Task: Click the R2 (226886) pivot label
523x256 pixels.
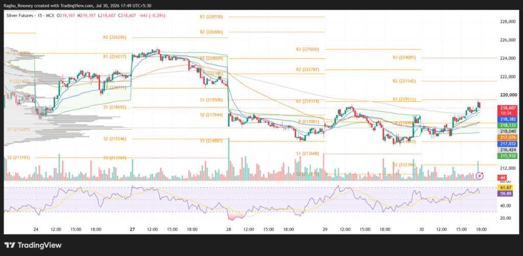Action: point(211,32)
